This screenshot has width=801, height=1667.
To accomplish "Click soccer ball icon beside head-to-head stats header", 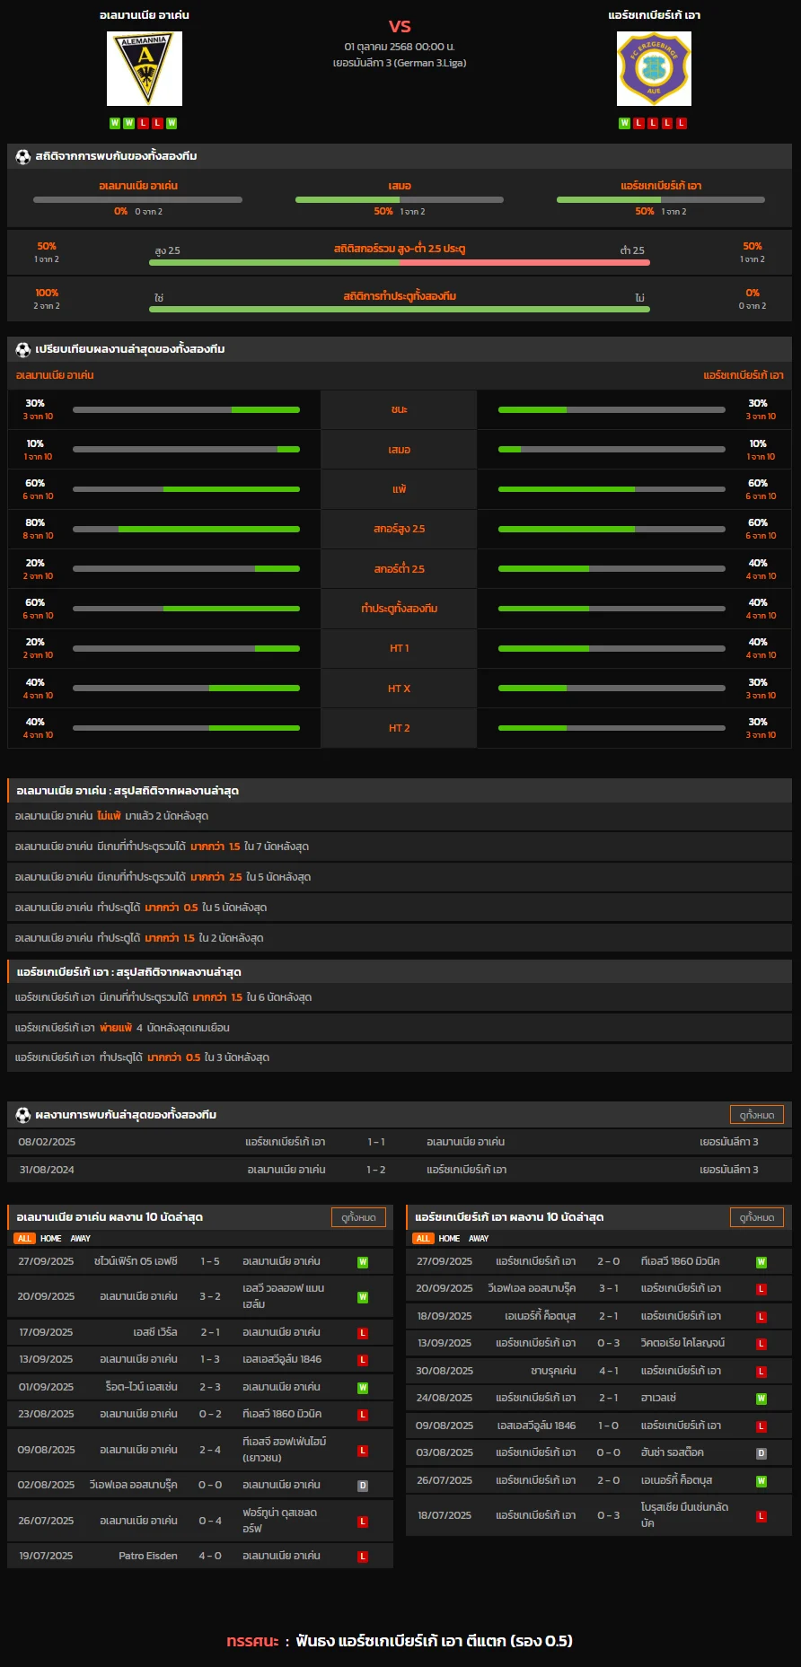I will (x=23, y=156).
